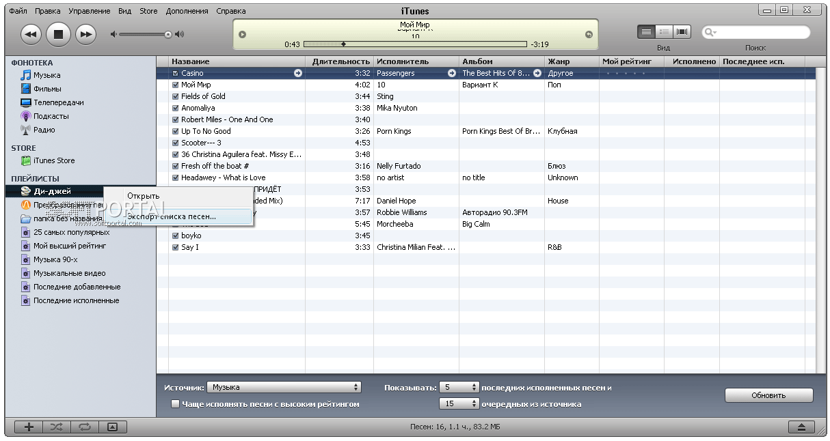Uncheck the Say I song checkbox

click(176, 247)
